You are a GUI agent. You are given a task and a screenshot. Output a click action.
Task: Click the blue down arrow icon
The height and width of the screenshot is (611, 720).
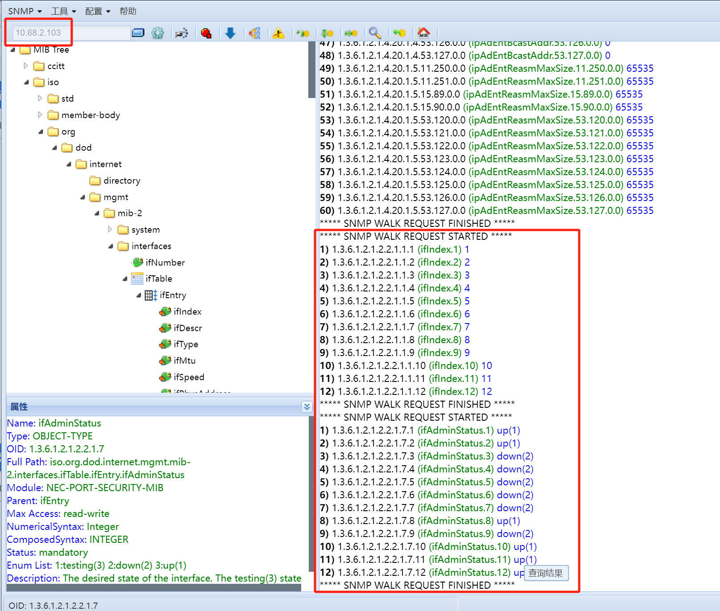230,33
